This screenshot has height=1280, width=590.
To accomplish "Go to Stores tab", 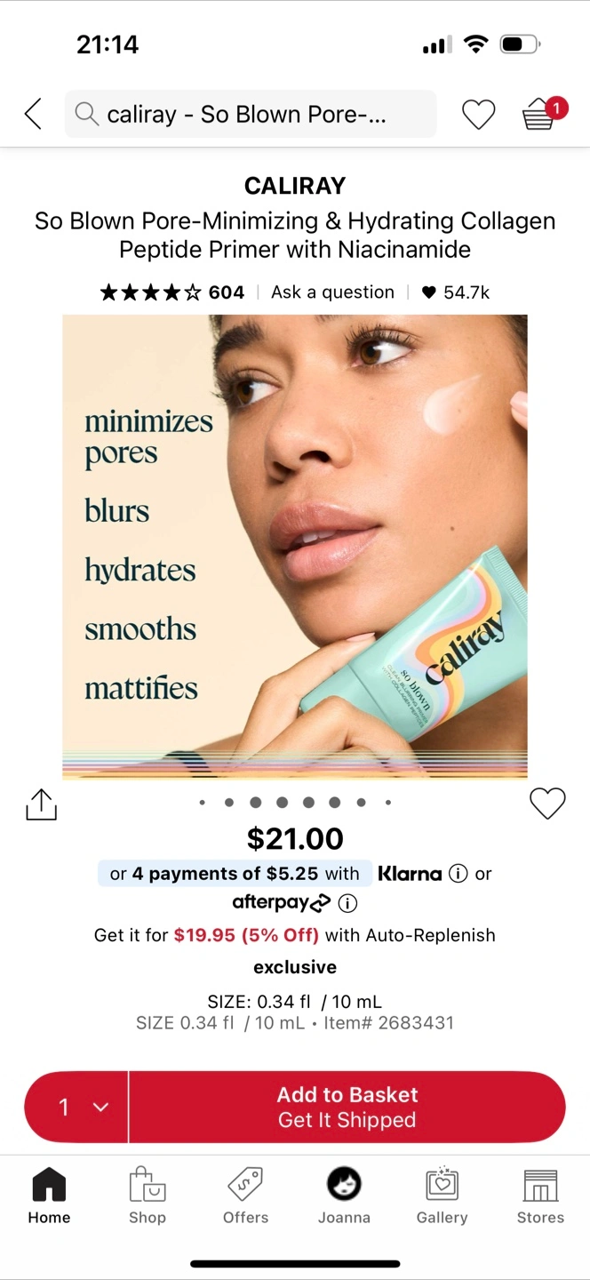I will click(540, 1196).
